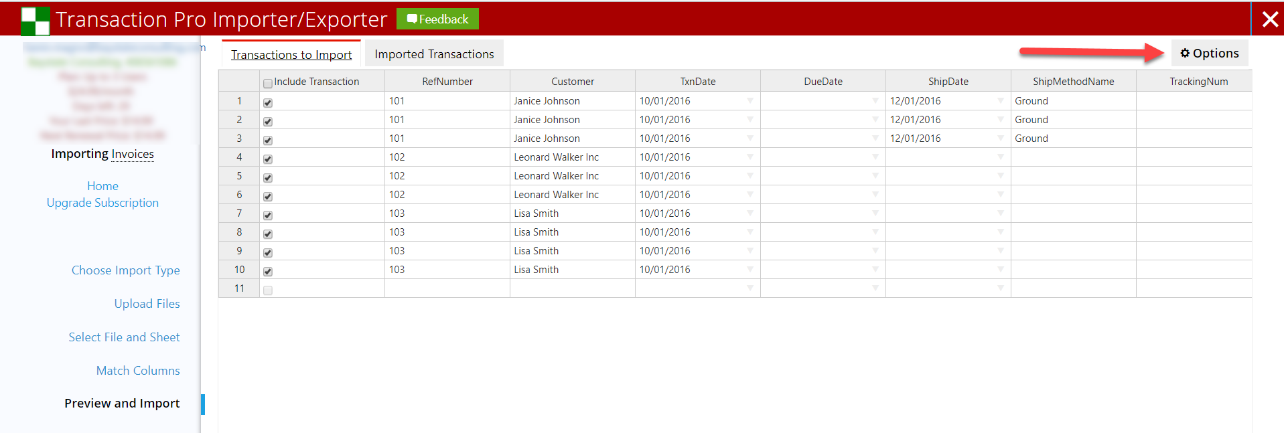Navigate to the Match Columns step
Viewport: 1284px width, 433px height.
[x=138, y=371]
